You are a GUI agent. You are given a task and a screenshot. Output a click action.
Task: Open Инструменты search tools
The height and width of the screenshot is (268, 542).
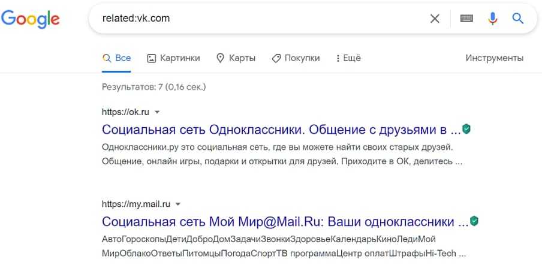(x=494, y=58)
